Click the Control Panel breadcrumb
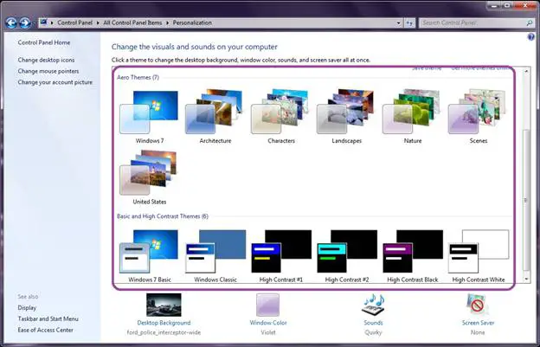 [74, 22]
